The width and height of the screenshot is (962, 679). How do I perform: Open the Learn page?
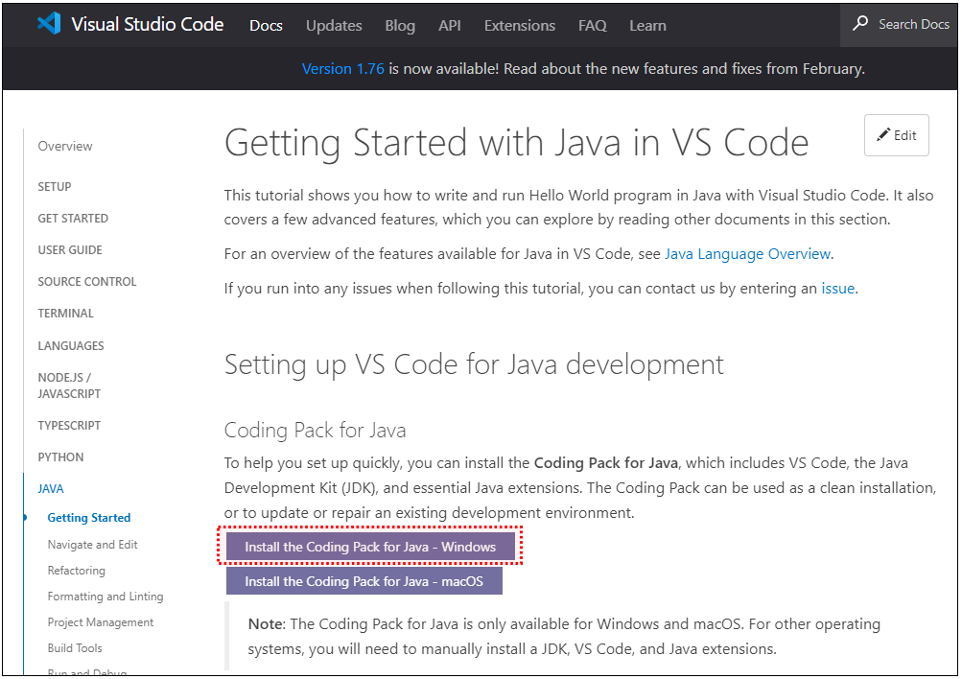[x=647, y=25]
